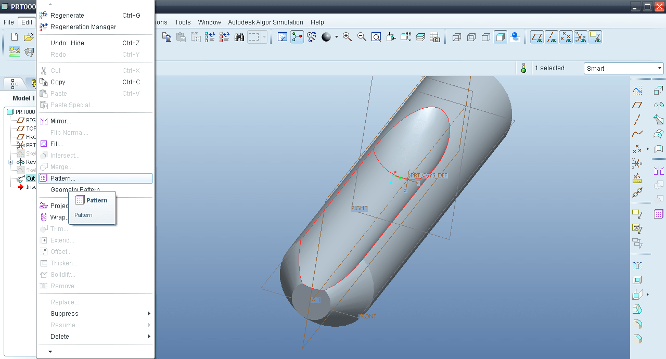
Task: Select Mirror... in the Edit menu
Action: coord(95,121)
